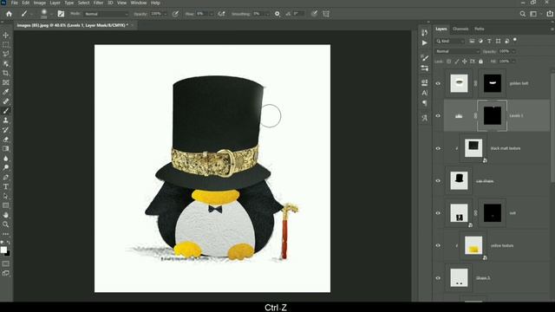This screenshot has width=555, height=312.
Task: Select the Rectangular Marquee tool
Action: [6, 44]
